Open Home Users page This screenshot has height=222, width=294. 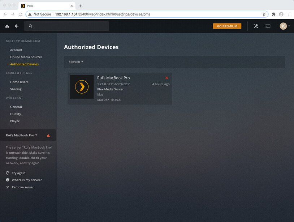(19, 82)
